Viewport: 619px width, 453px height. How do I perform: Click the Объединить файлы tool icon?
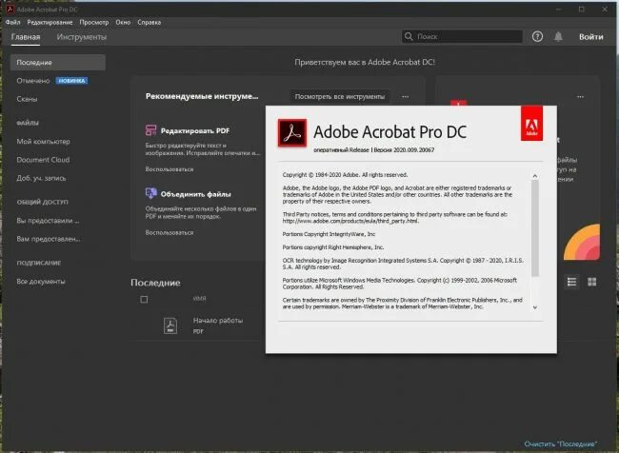coord(150,193)
